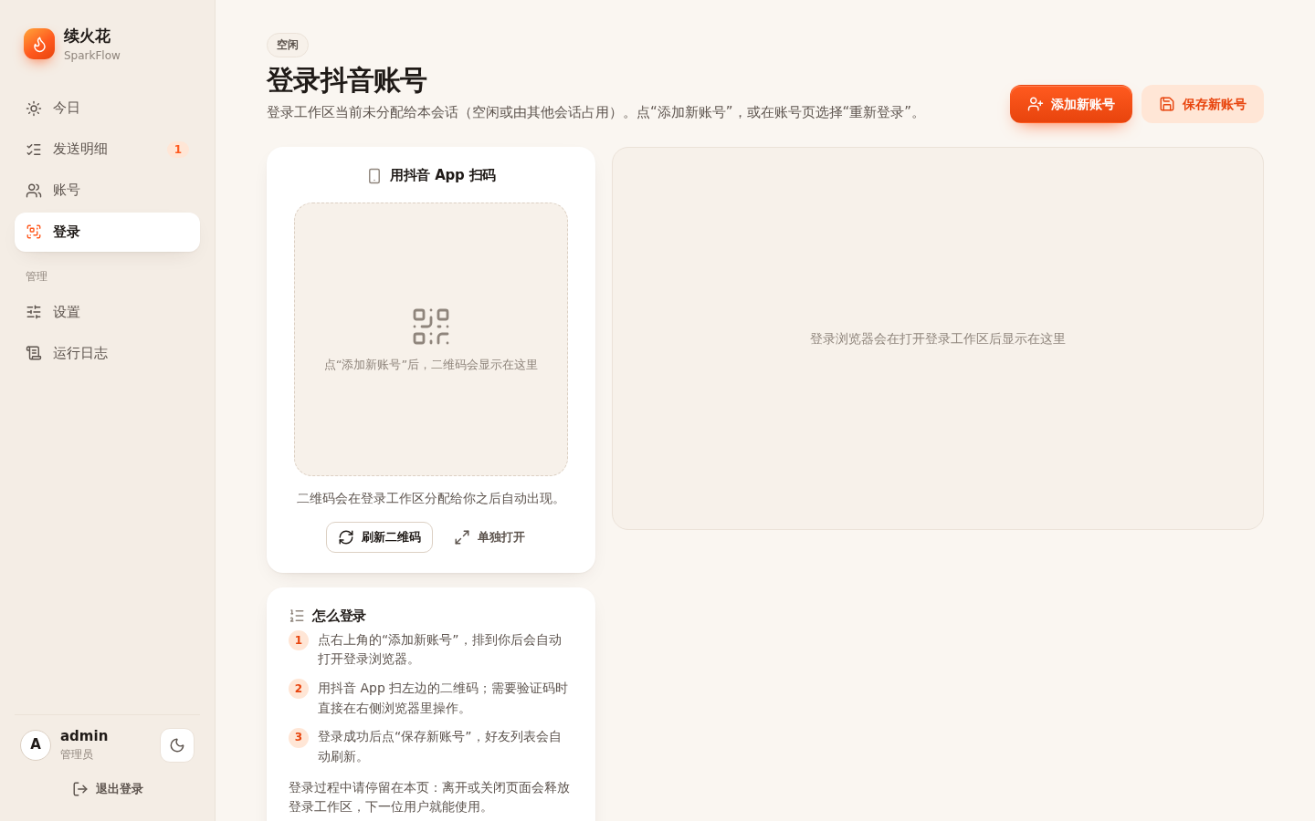The image size is (1315, 821).
Task: Go to the 账号 page
Action: pyautogui.click(x=107, y=190)
